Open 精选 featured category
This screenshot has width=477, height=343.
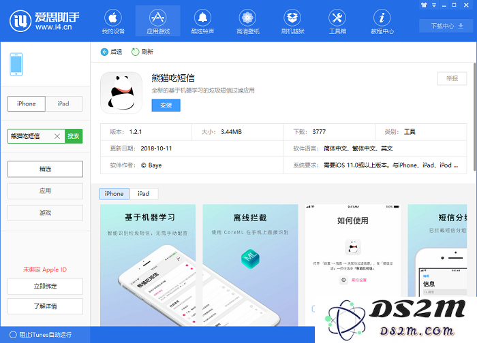click(45, 169)
